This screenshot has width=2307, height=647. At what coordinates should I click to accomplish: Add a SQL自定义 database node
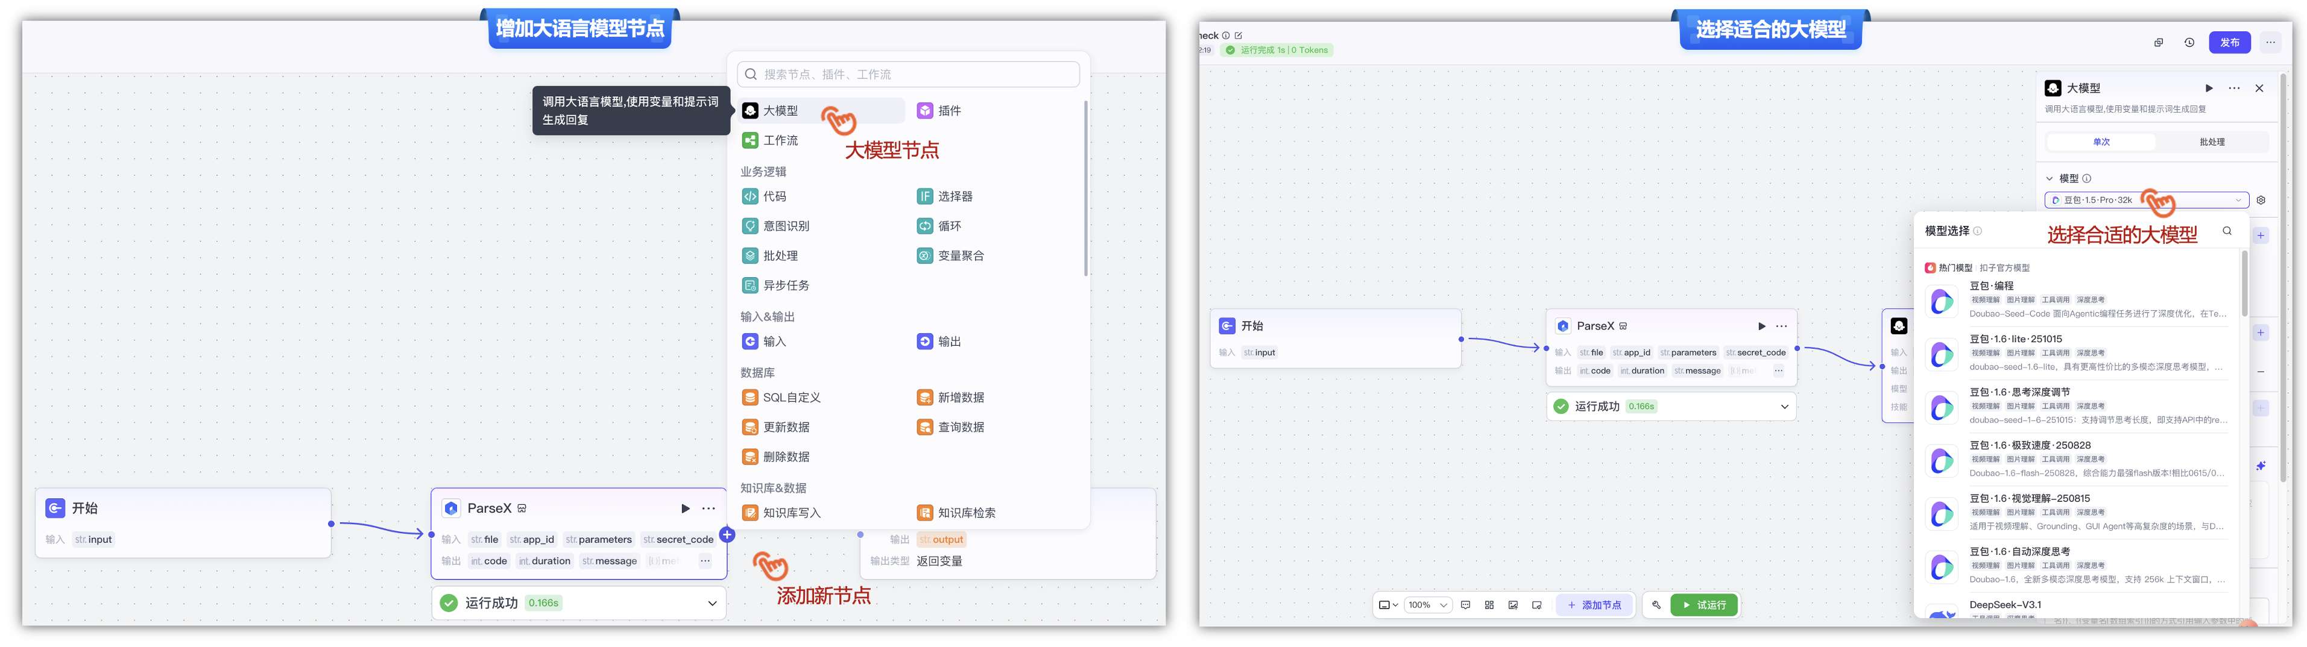782,398
